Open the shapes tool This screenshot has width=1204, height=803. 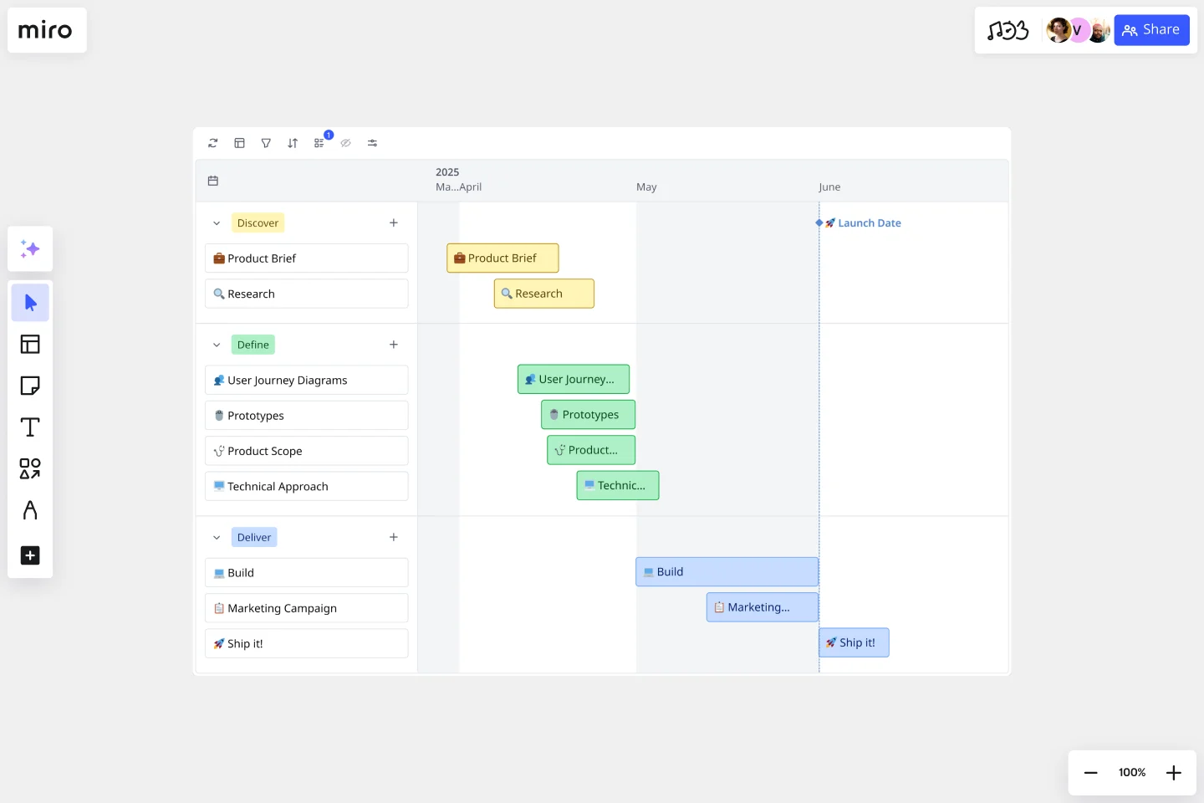30,468
